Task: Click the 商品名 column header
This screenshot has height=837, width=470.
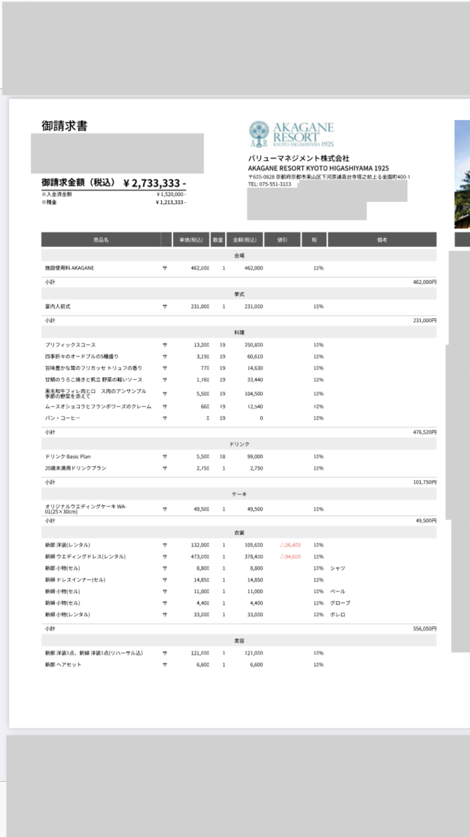Action: pyautogui.click(x=101, y=240)
